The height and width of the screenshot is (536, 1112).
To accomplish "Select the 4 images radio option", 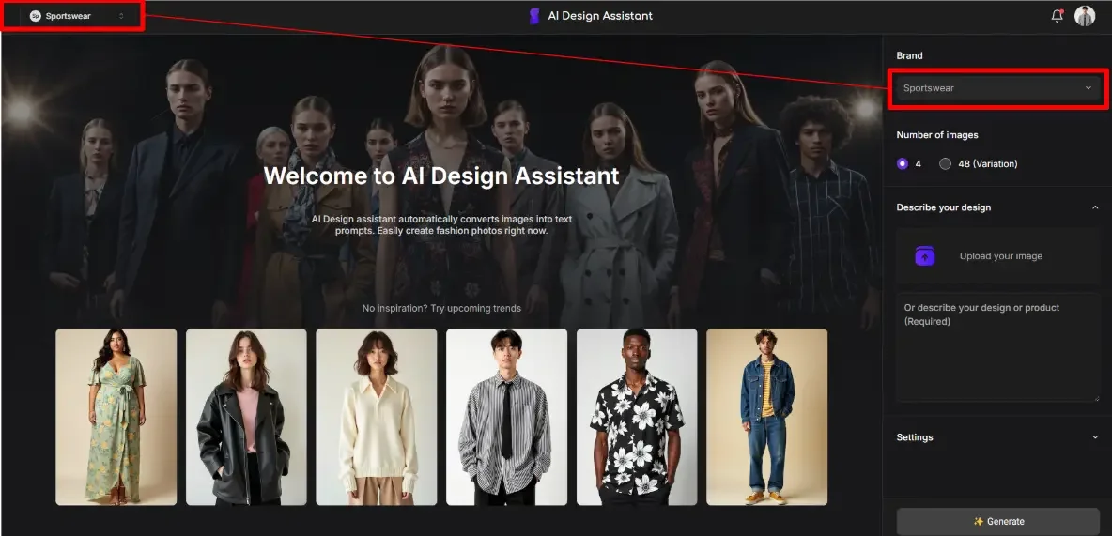I will 902,163.
